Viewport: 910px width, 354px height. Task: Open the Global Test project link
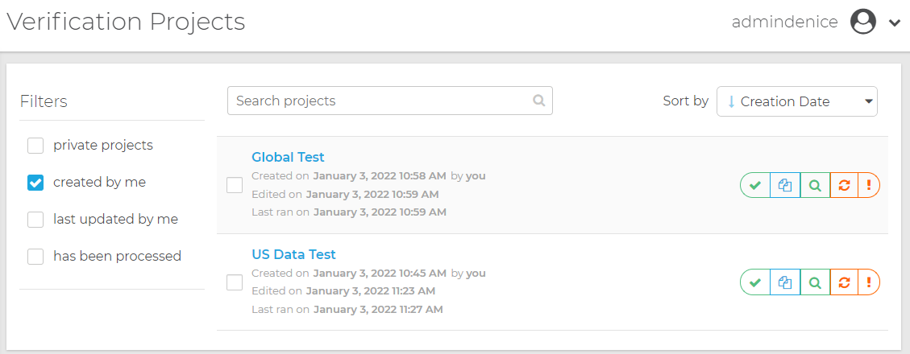point(288,157)
